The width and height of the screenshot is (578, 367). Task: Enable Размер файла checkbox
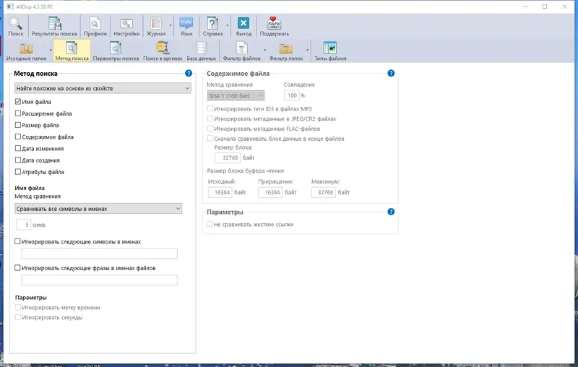click(x=17, y=125)
